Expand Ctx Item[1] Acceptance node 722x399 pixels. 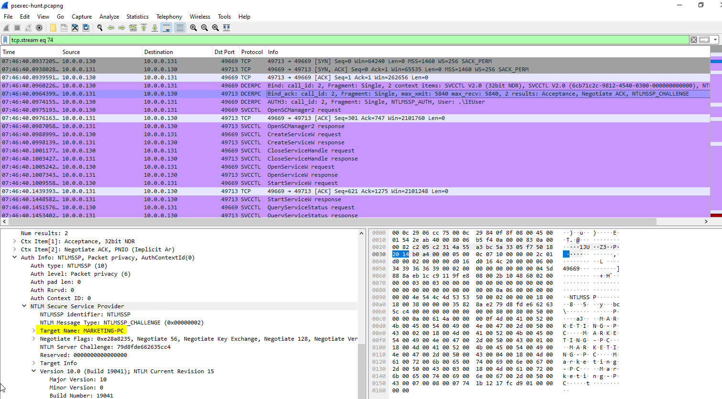pyautogui.click(x=15, y=241)
